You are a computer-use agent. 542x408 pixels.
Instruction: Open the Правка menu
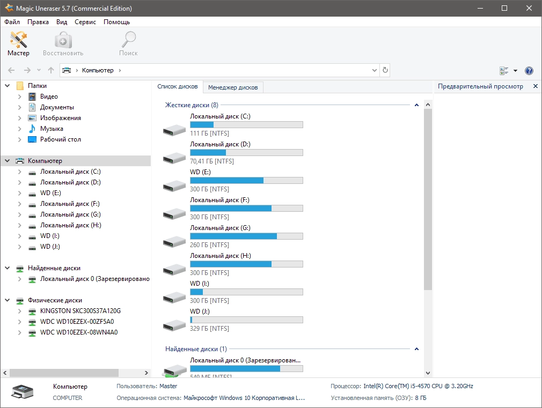(38, 22)
